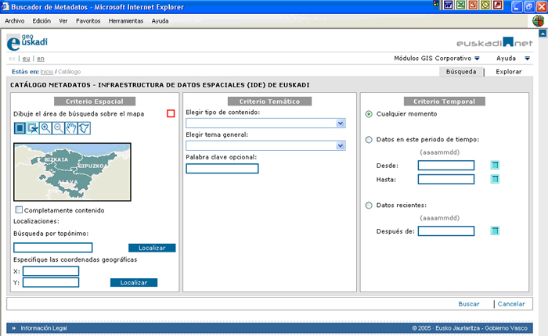Open Elegir tipo de contenido dropdown
Image resolution: width=548 pixels, height=336 pixels.
[x=340, y=123]
